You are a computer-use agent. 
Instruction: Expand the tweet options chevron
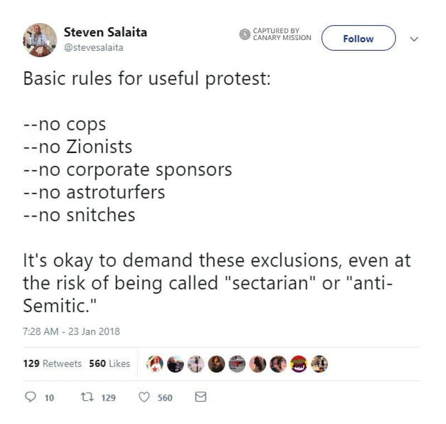[414, 40]
